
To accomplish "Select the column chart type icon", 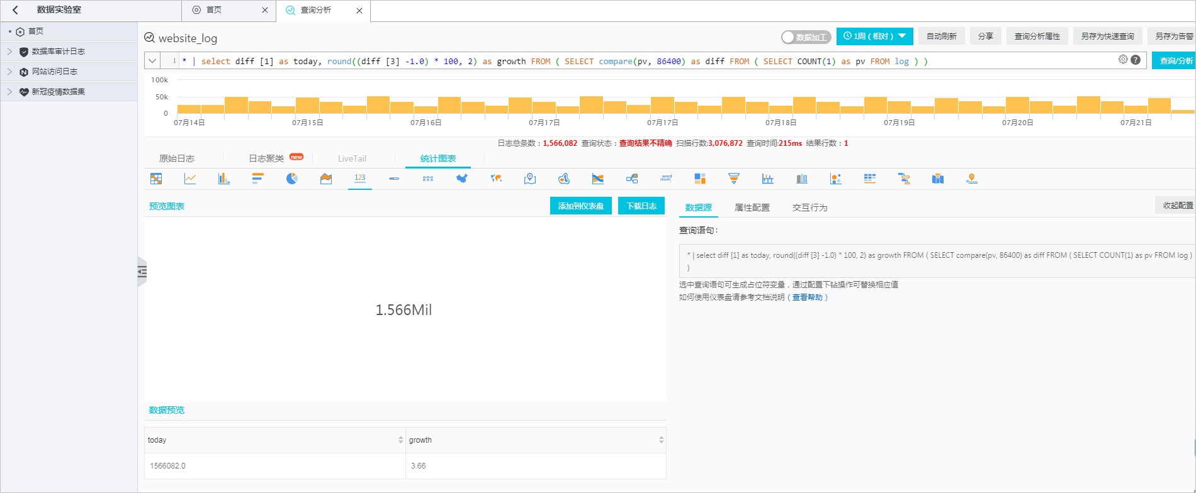I will [x=224, y=179].
